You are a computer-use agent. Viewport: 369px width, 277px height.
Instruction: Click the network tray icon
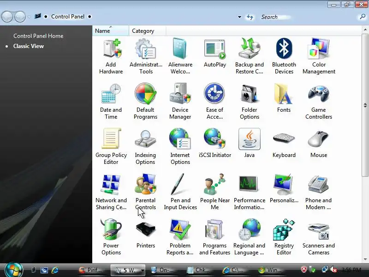coord(325,269)
